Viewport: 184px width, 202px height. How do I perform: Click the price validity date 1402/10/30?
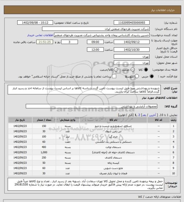click(132, 49)
